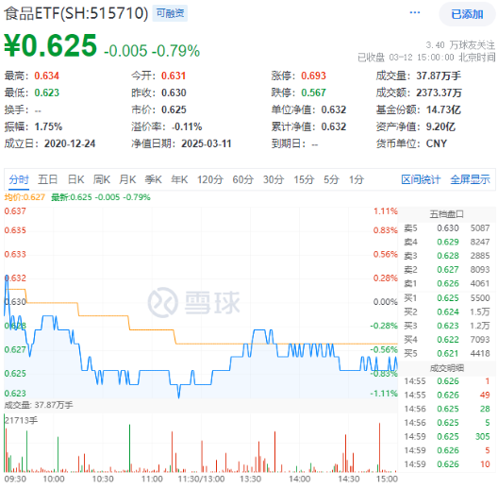Click the 跌停 value 0.567
The width and height of the screenshot is (498, 488).
click(x=313, y=93)
